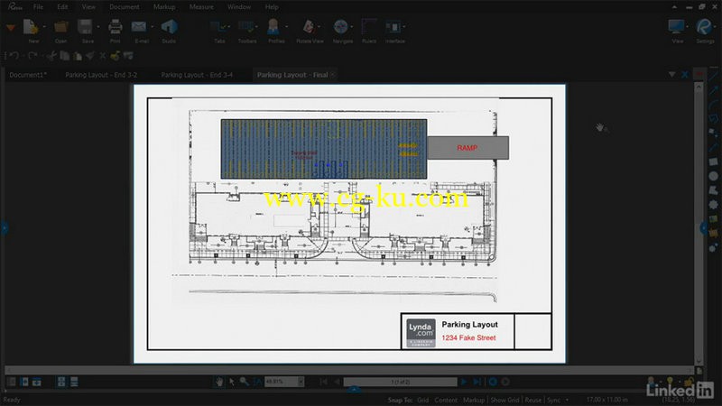Switch to Document1* tab

tap(28, 75)
